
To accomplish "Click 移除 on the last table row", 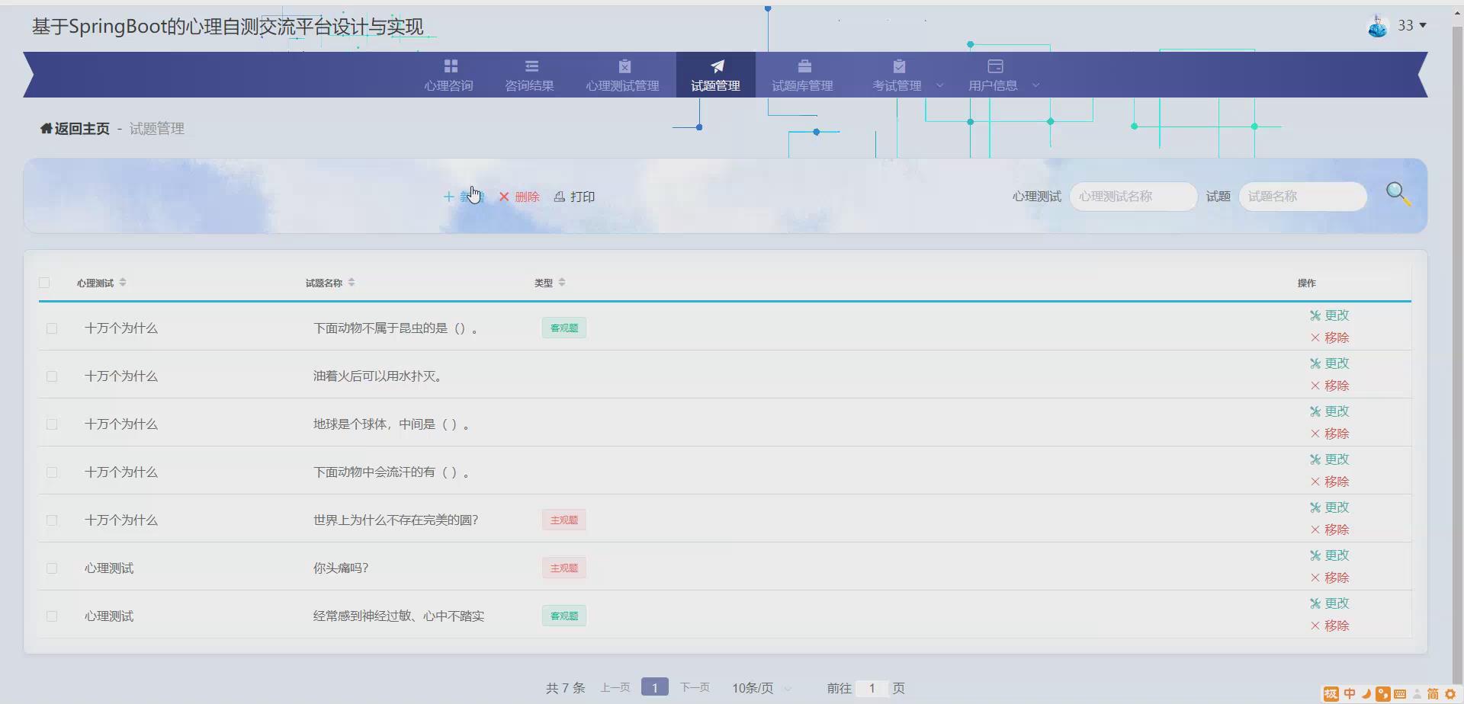I will 1331,625.
